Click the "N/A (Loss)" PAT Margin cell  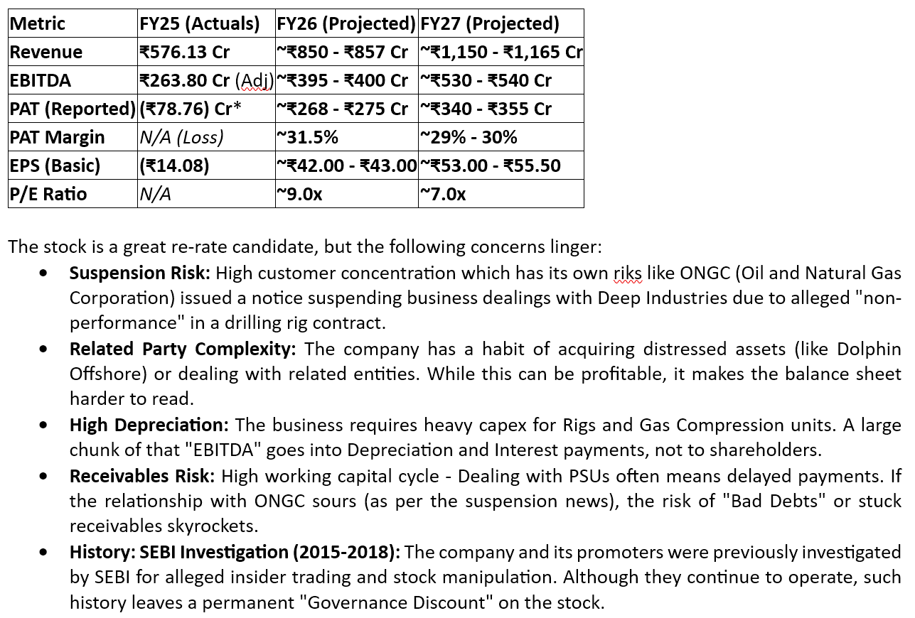[x=181, y=137]
